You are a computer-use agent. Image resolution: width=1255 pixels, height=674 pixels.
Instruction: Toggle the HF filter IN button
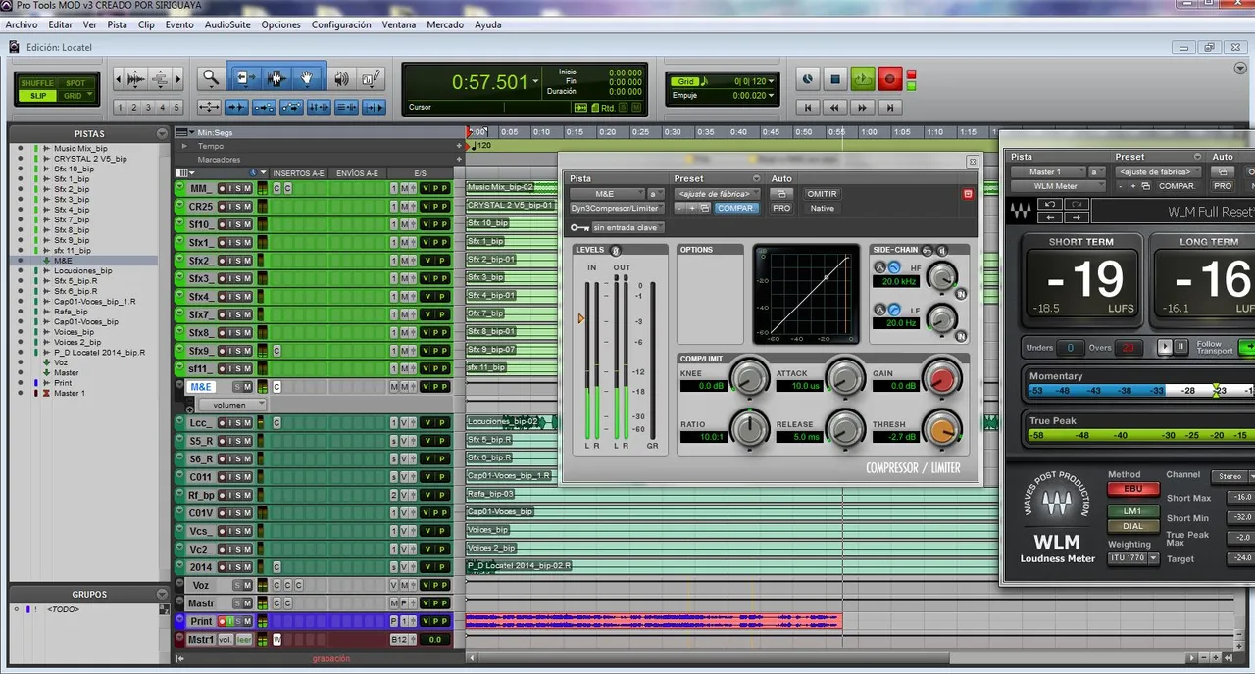(961, 294)
